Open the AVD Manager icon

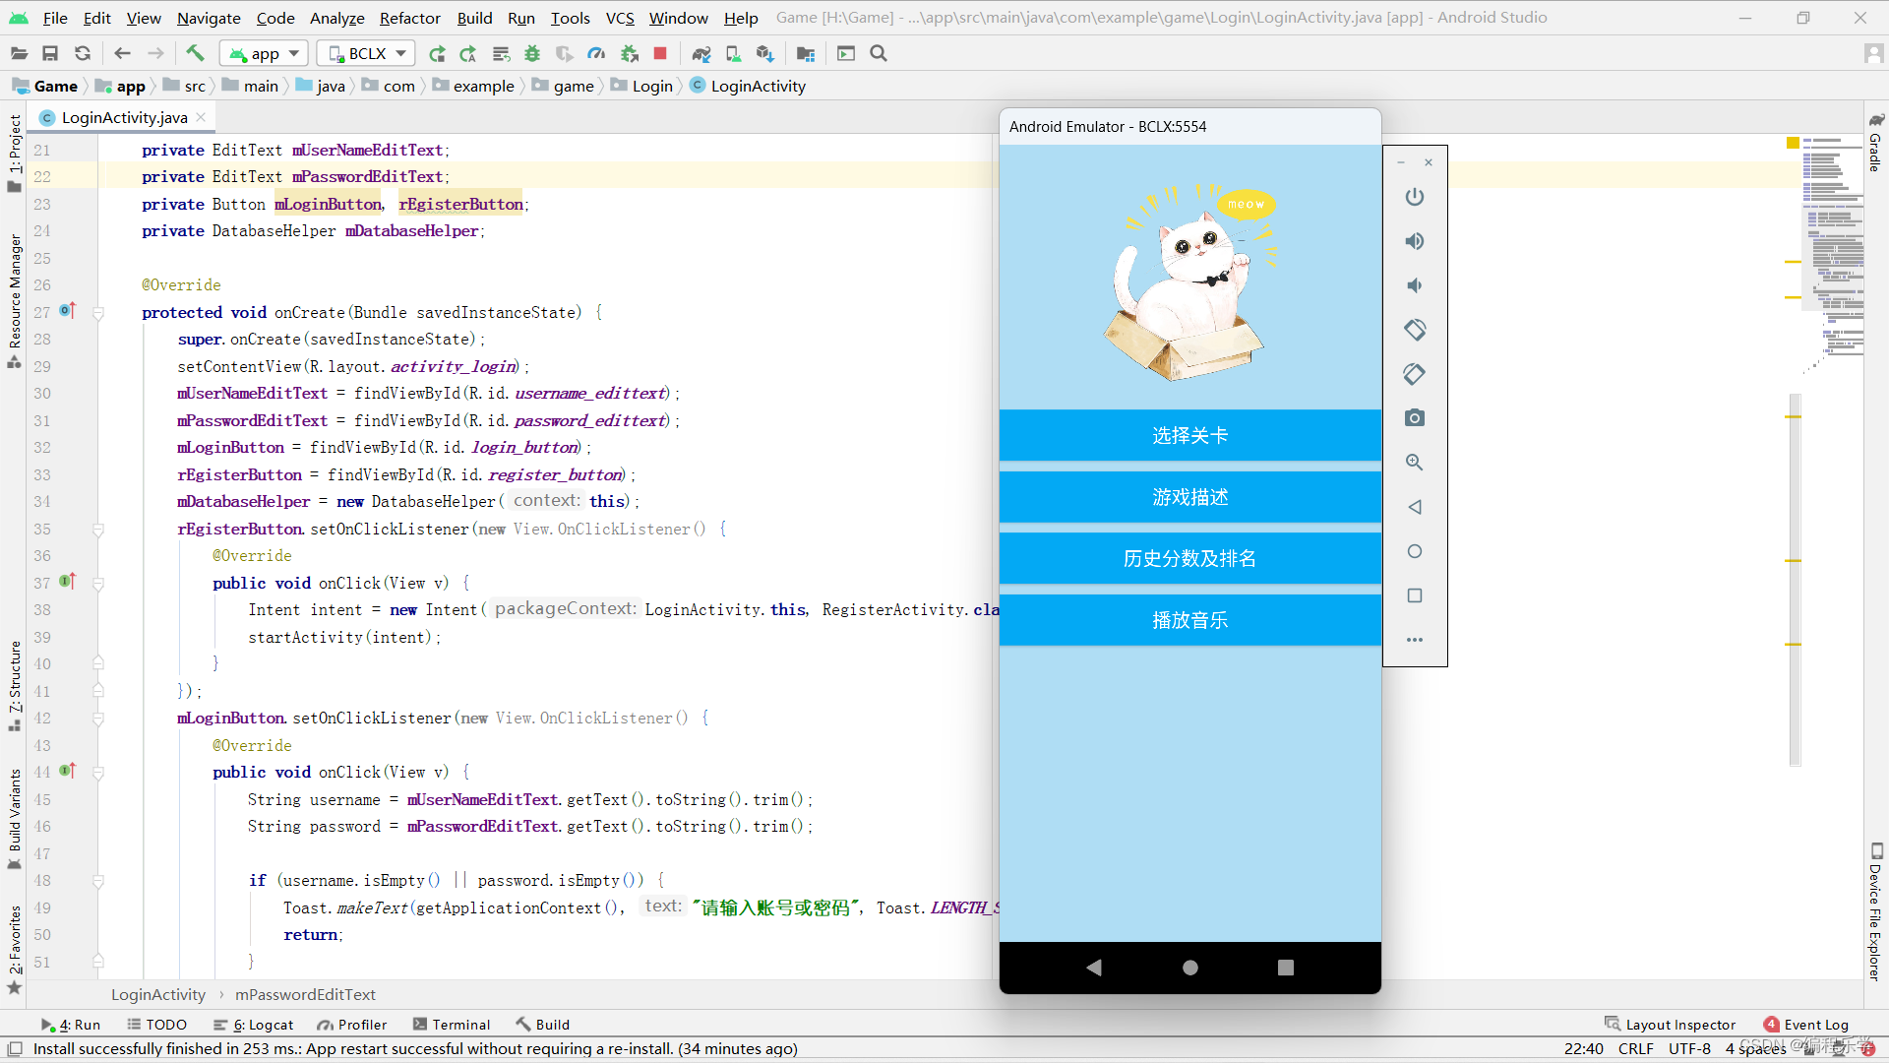733,53
